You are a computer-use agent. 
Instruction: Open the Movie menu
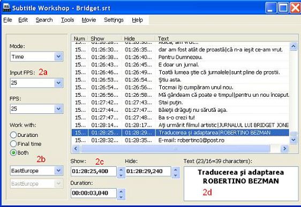click(x=89, y=20)
